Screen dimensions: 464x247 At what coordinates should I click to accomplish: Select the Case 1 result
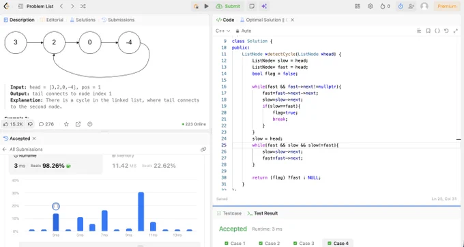tap(235, 243)
